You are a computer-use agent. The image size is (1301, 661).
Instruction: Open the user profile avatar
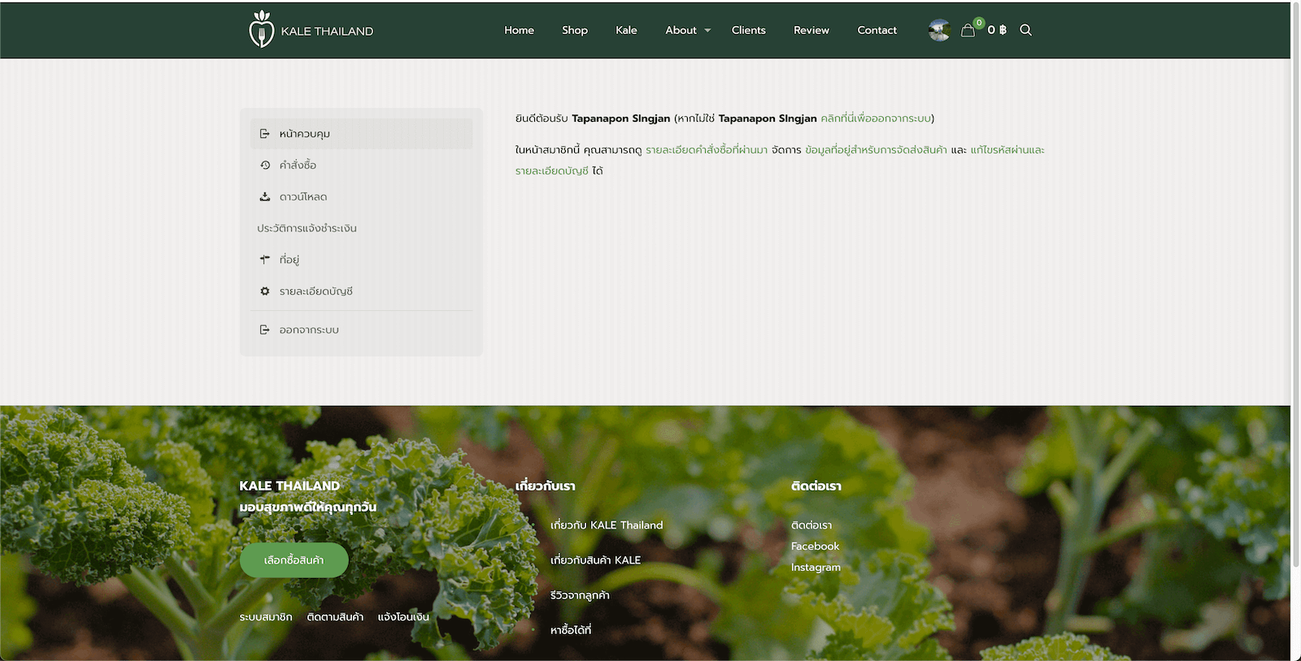click(x=939, y=30)
